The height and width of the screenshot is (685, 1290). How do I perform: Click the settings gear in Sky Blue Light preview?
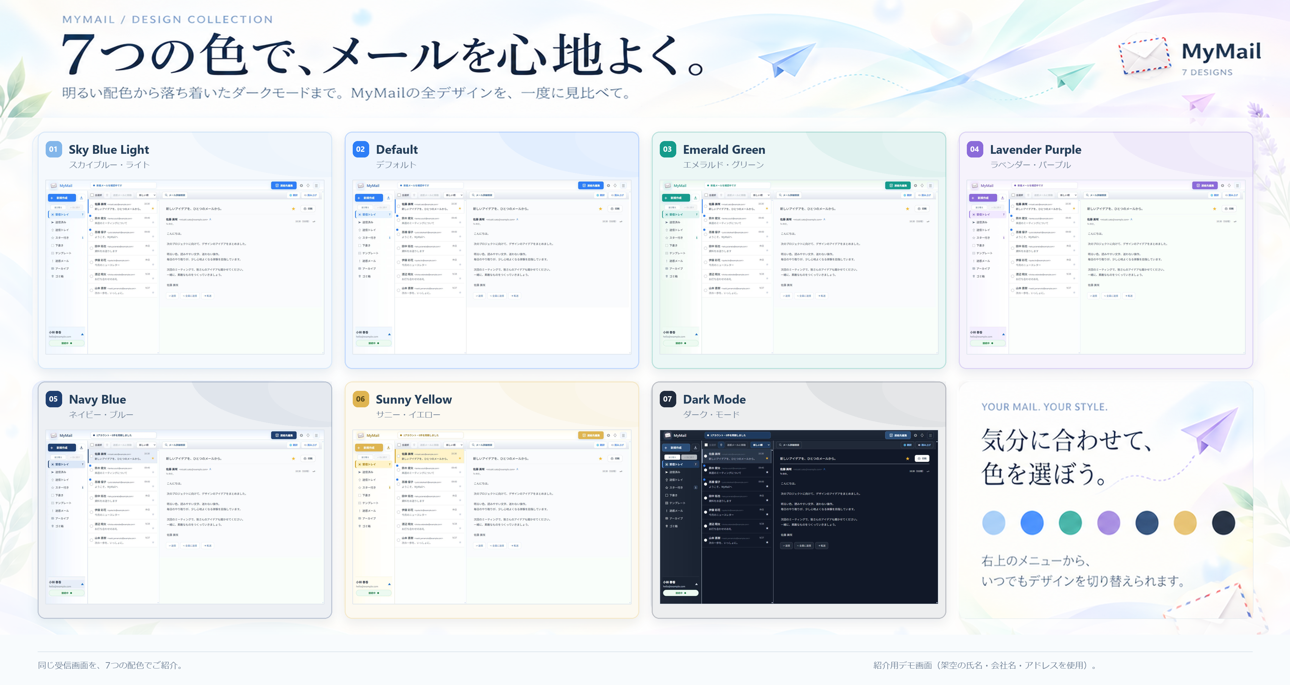(x=301, y=186)
